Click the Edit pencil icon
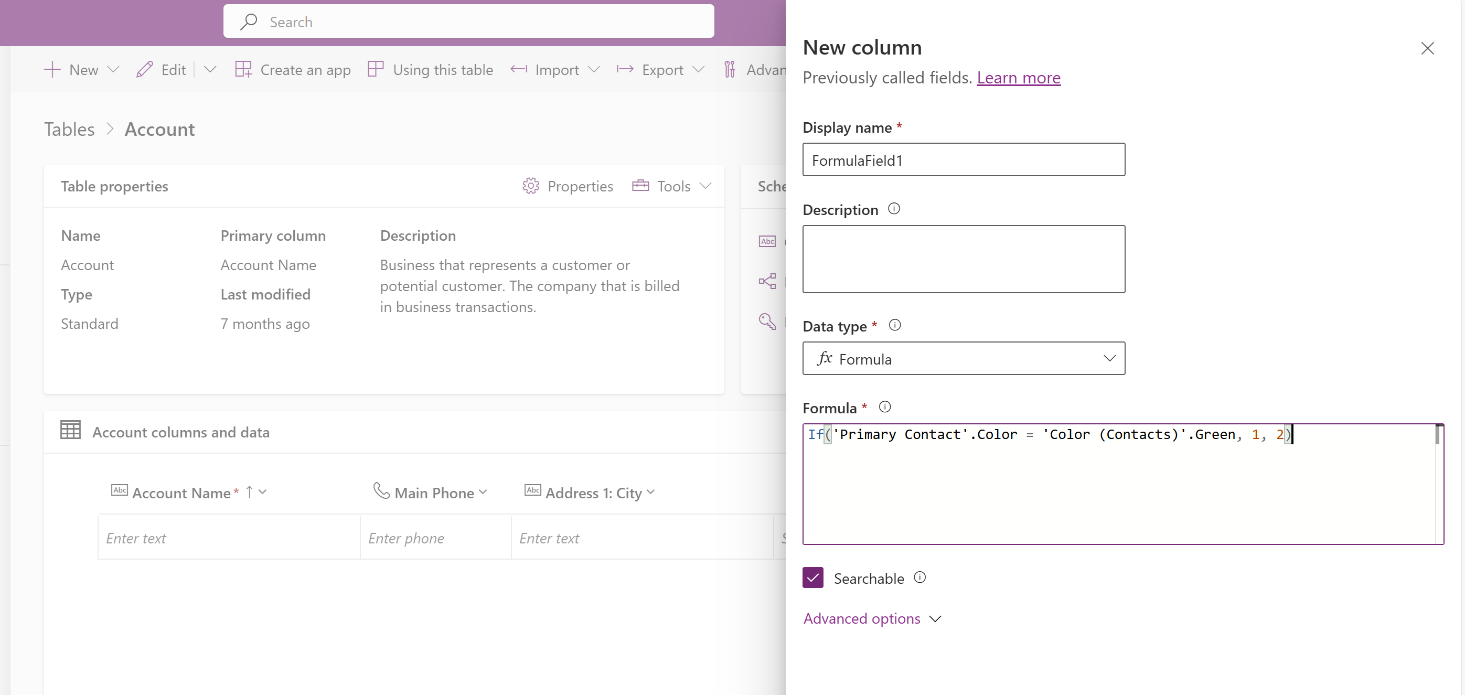 (144, 68)
